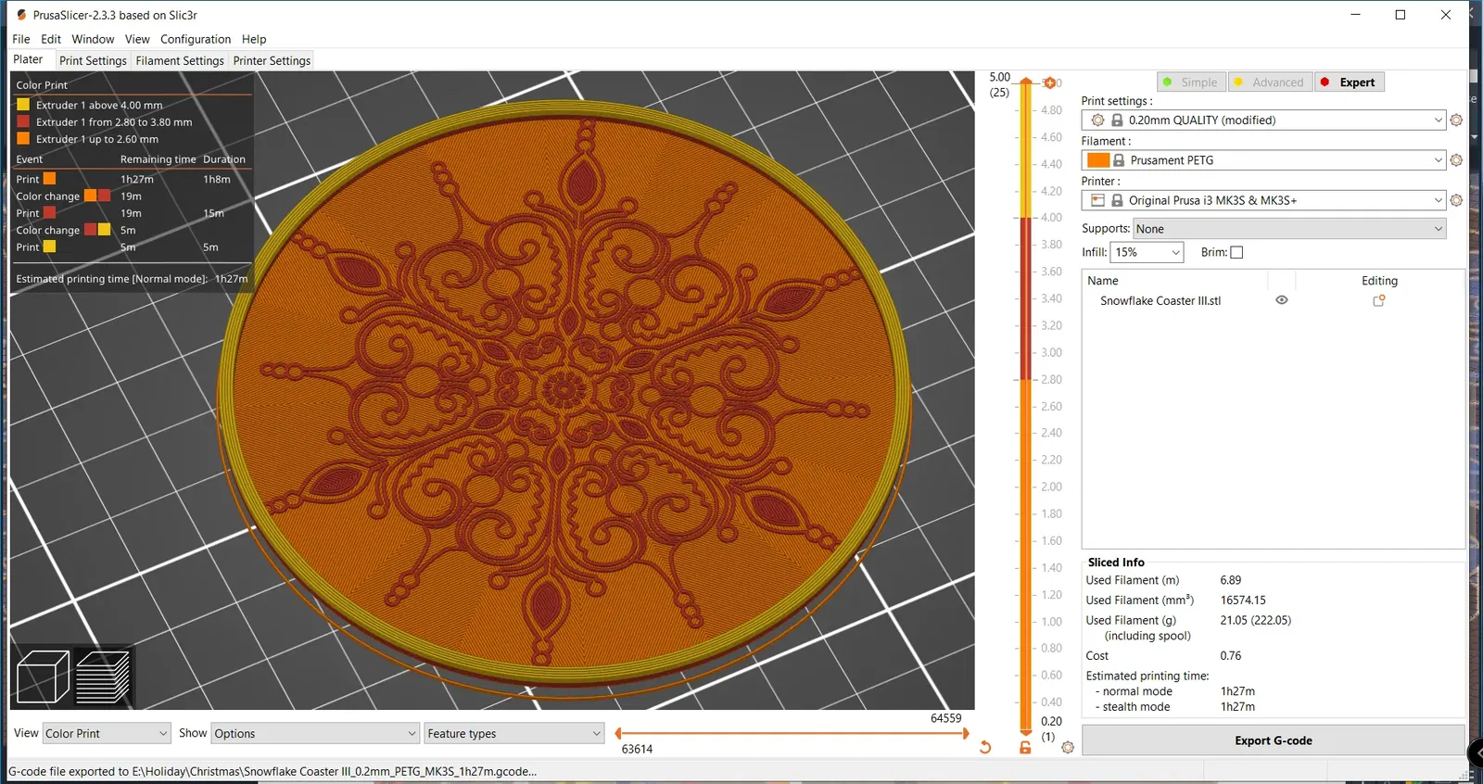Click Estimated printing time 1h27m legend text
Viewport: 1483px width, 784px height.
tap(132, 278)
